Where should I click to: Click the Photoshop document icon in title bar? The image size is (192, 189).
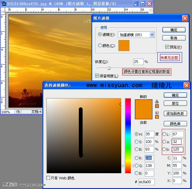4,3
